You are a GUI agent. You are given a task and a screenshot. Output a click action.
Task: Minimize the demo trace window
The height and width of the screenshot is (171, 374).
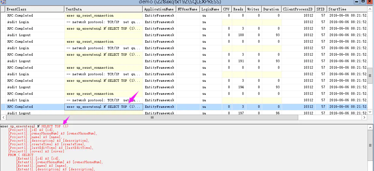(356, 2)
